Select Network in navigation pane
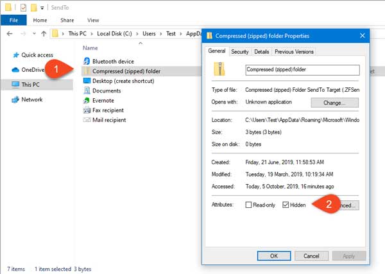This screenshot has height=274, width=385. 32,99
